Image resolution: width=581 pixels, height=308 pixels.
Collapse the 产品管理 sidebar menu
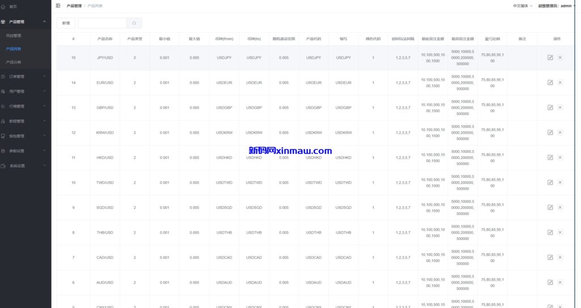pos(26,22)
